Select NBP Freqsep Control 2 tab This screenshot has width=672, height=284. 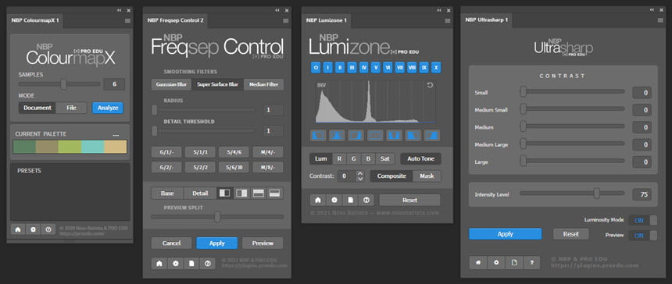pos(176,20)
